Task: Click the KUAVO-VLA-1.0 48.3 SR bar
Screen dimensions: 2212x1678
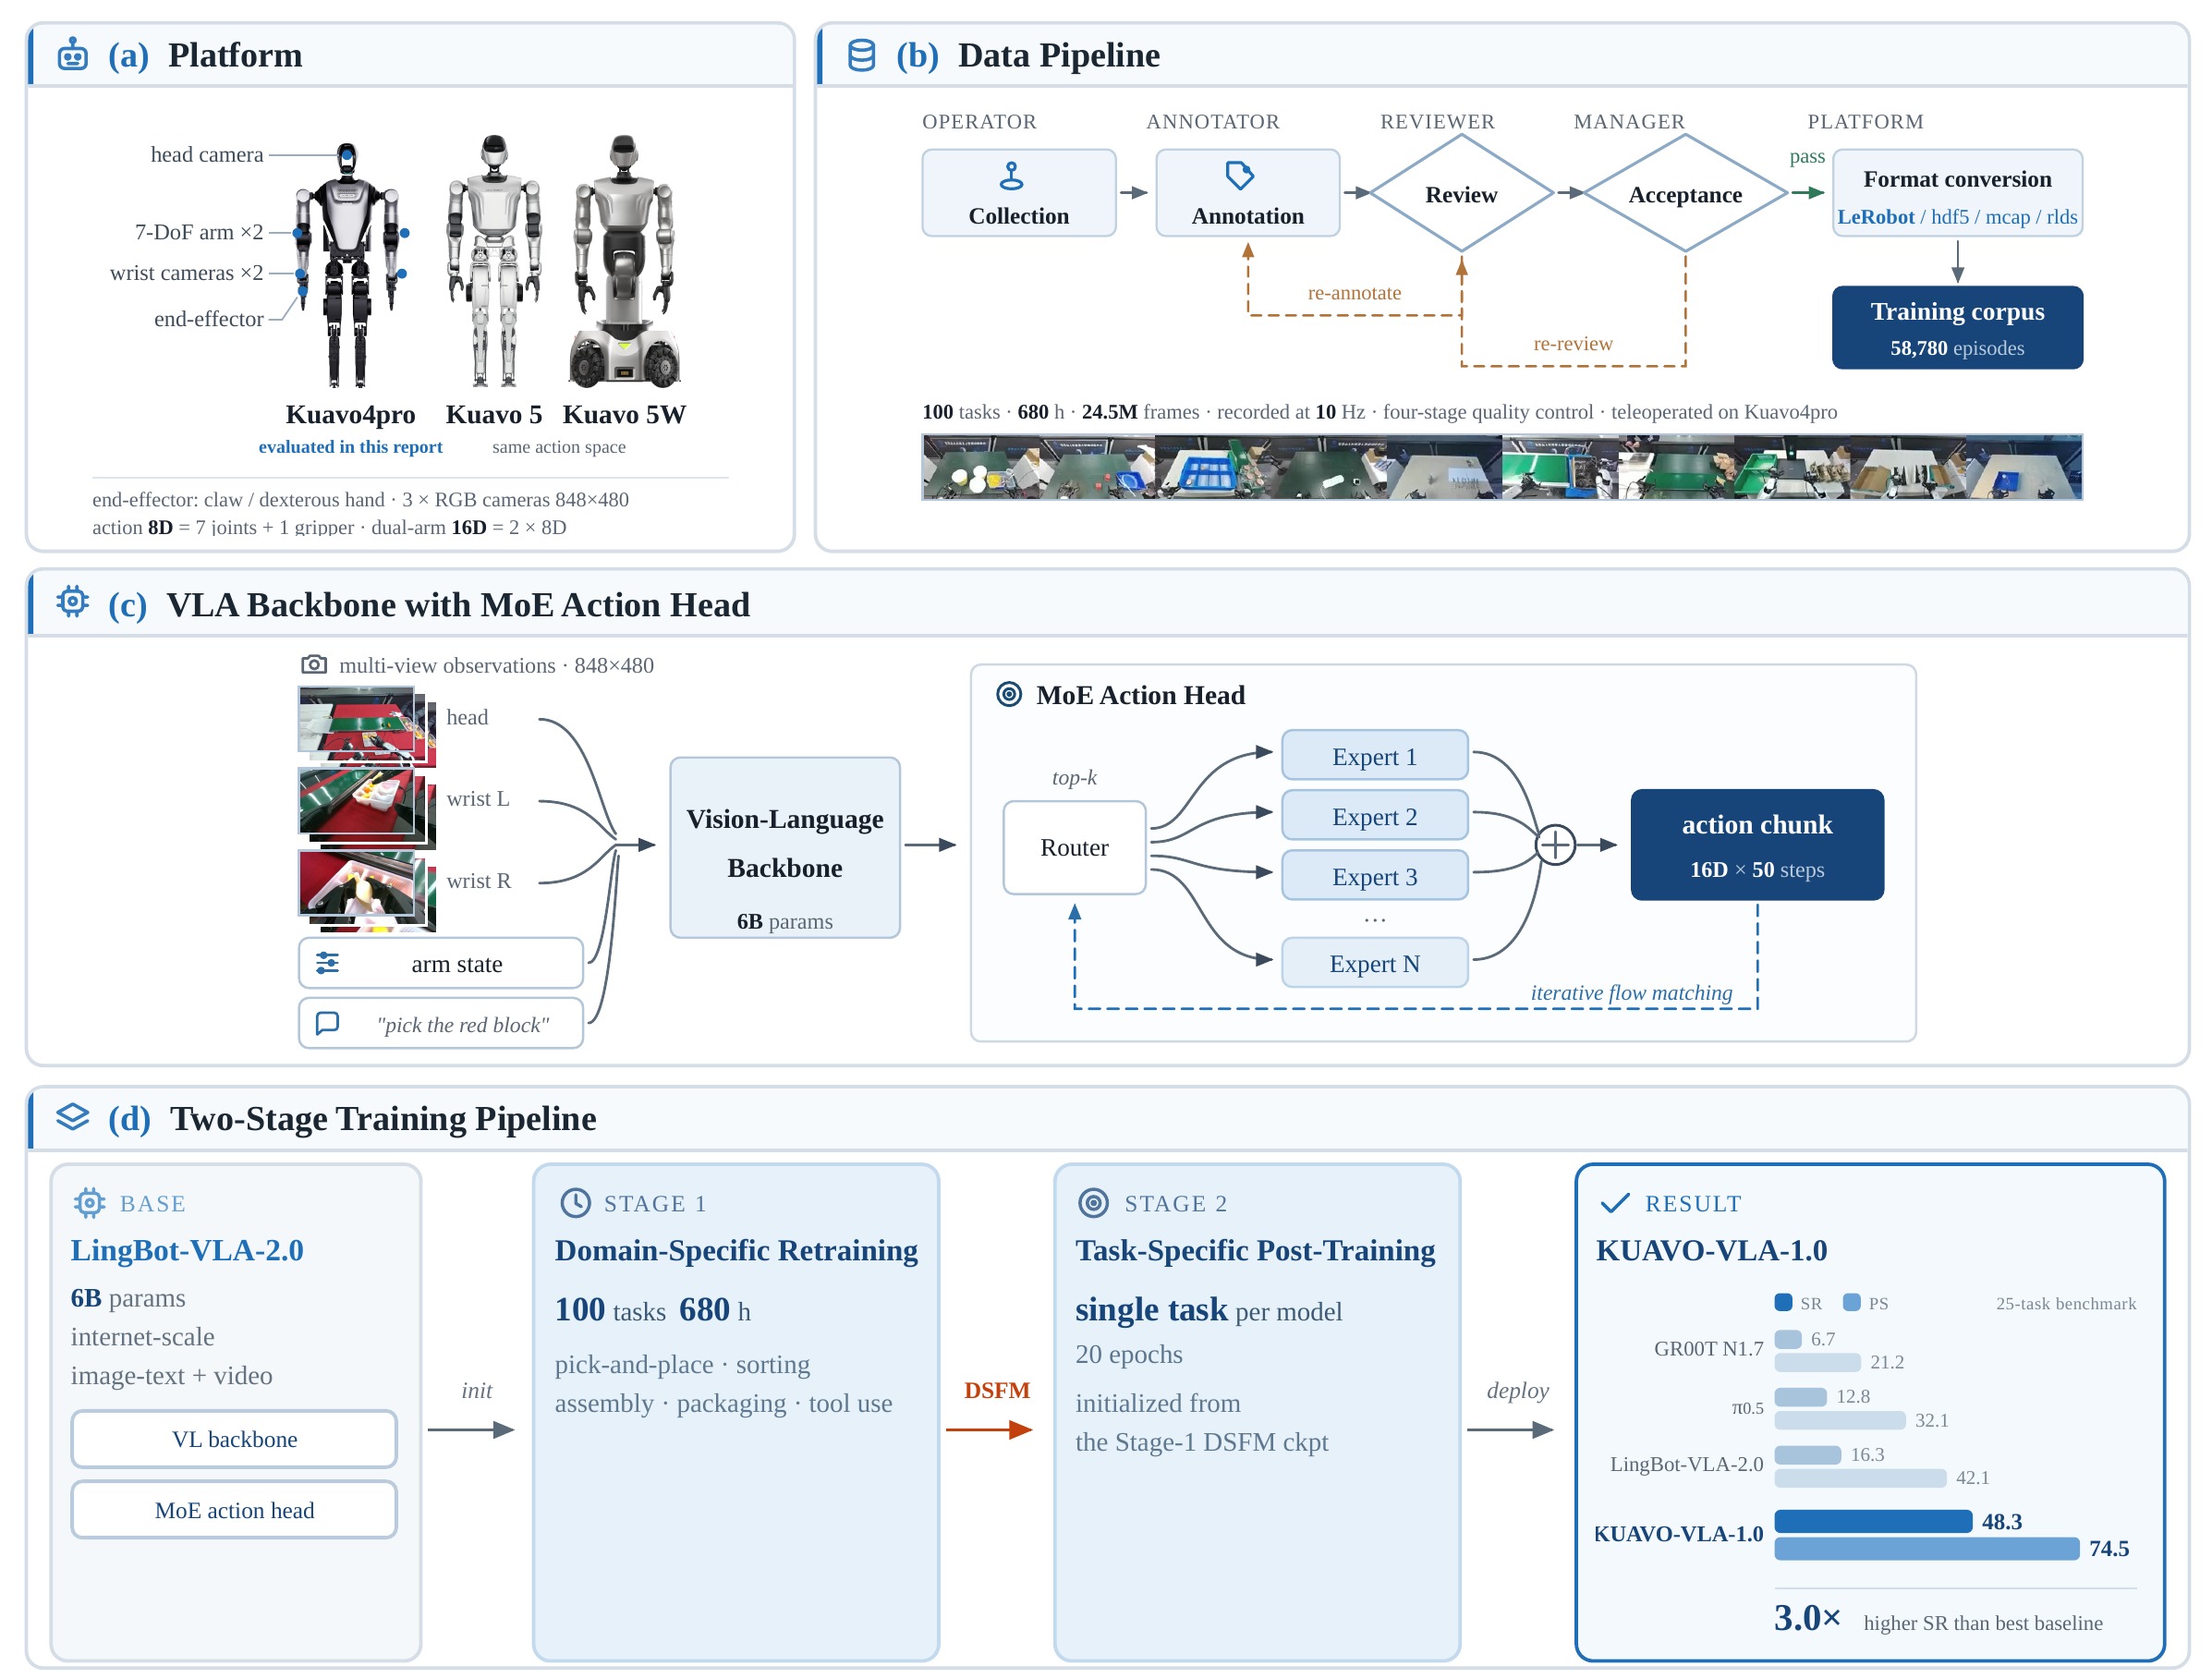Action: [1873, 1521]
